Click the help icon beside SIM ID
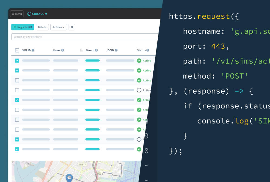 click(x=33, y=50)
